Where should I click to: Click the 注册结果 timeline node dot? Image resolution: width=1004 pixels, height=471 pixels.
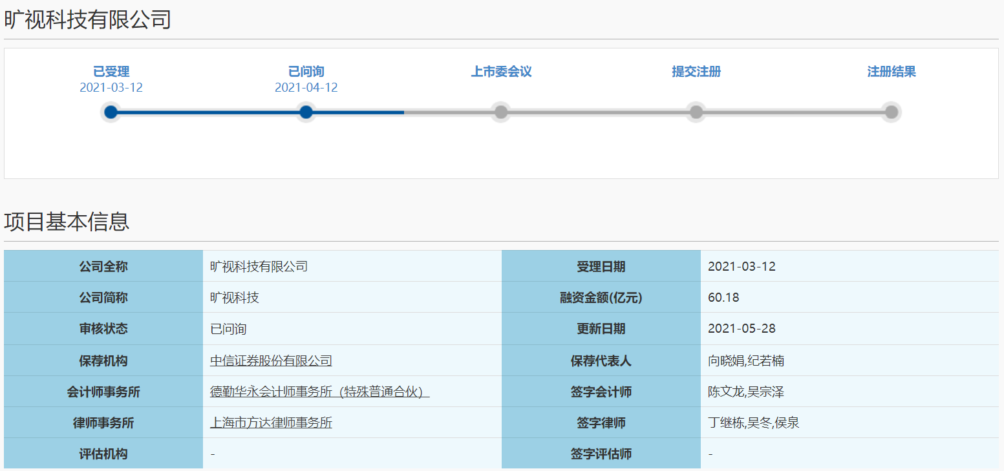[892, 112]
